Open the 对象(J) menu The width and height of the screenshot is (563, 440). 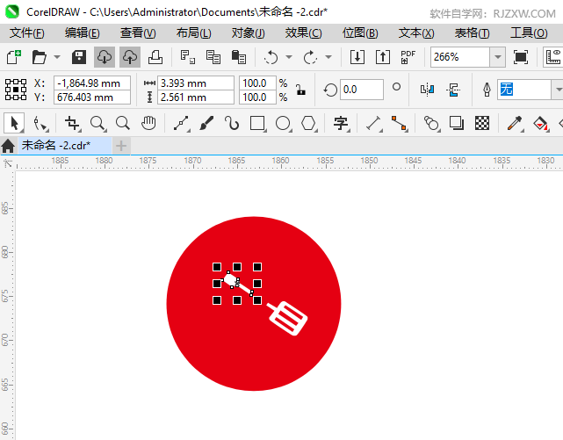tap(249, 33)
